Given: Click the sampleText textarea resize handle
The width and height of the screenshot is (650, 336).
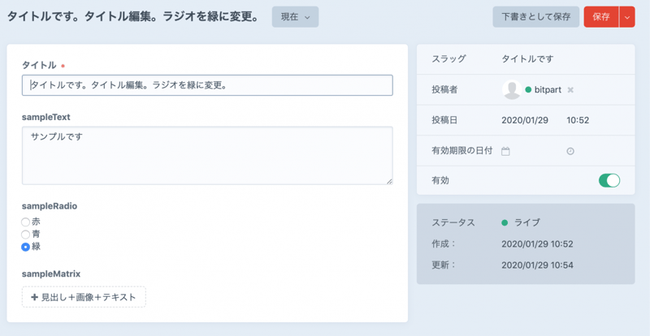Looking at the screenshot, I should pyautogui.click(x=389, y=180).
